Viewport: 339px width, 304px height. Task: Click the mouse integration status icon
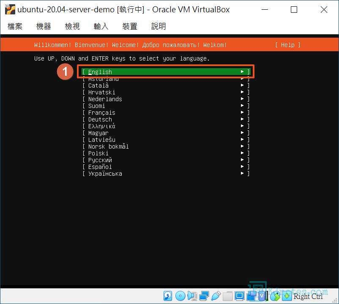pyautogui.click(x=275, y=296)
